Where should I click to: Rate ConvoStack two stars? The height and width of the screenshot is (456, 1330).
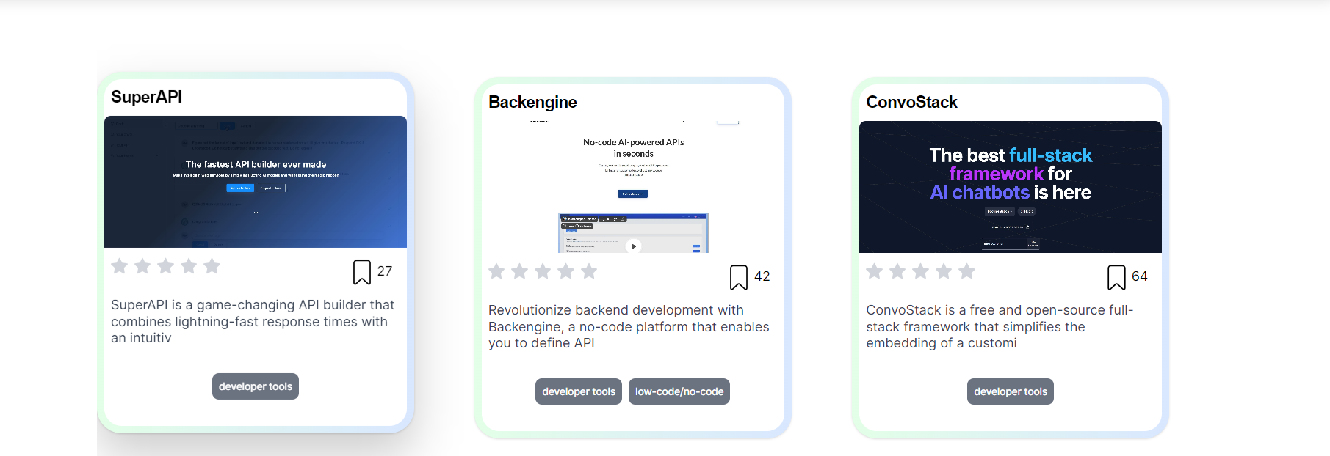click(x=897, y=271)
